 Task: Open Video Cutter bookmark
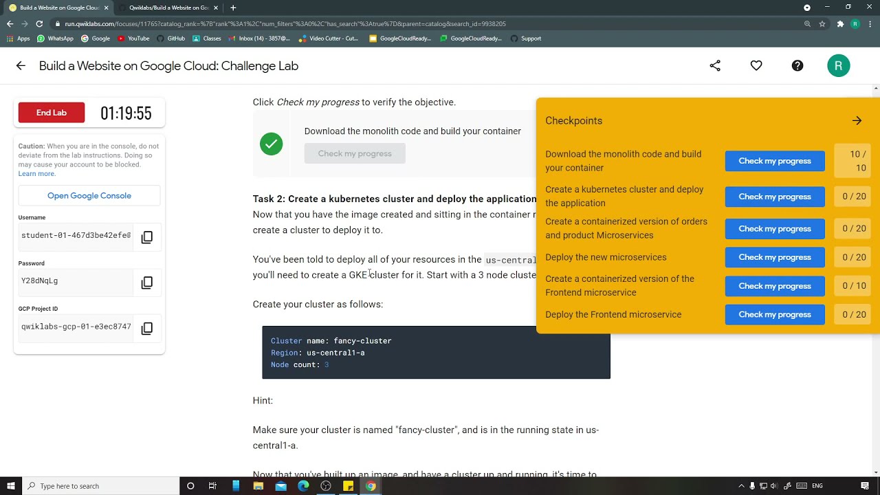point(329,38)
